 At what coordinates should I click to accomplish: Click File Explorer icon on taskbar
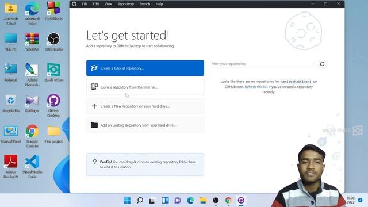pos(203,201)
